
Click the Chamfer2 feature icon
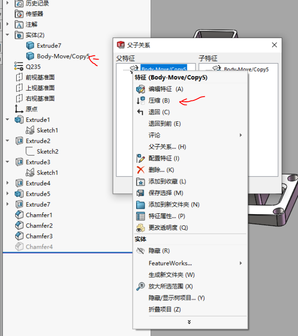[19, 225]
